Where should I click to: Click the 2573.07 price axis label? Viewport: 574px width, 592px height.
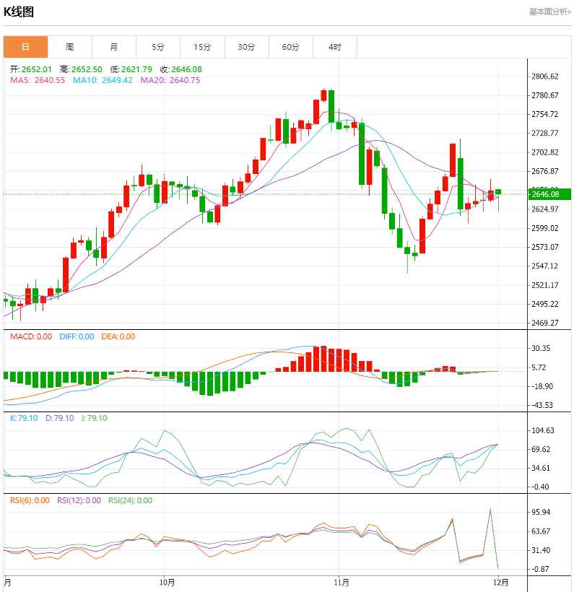coord(544,247)
